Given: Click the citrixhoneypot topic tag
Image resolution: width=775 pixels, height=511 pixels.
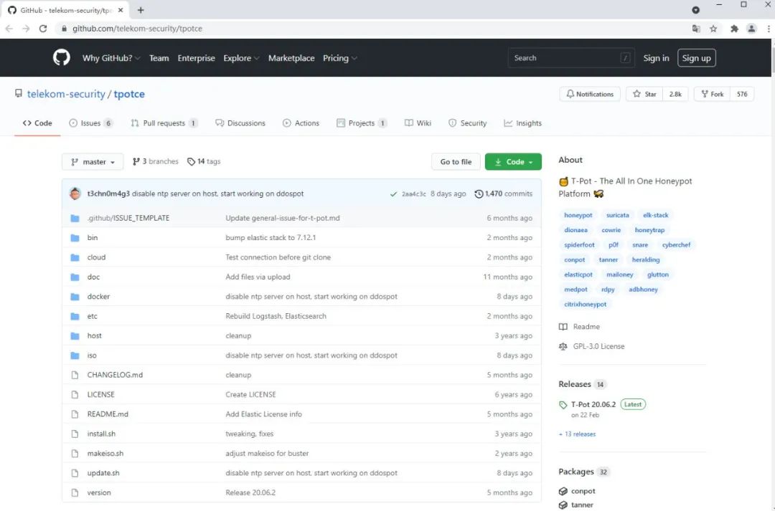Looking at the screenshot, I should click(x=586, y=304).
